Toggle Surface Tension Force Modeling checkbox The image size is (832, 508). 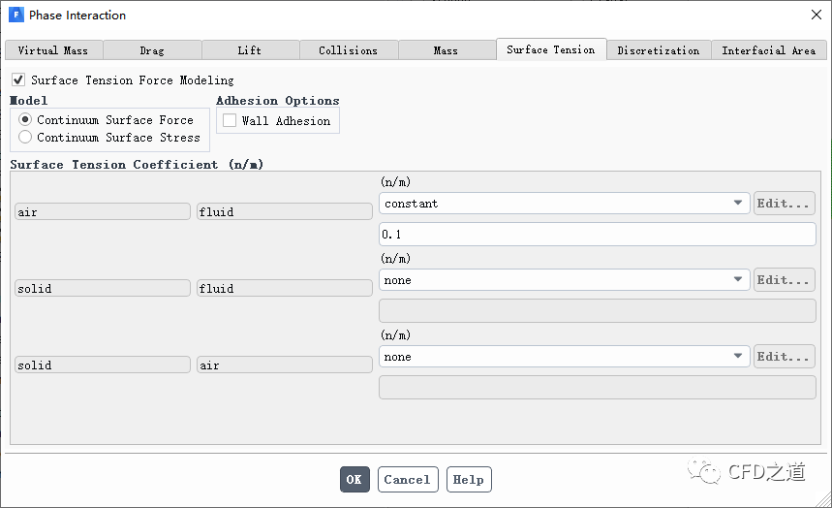tap(18, 79)
